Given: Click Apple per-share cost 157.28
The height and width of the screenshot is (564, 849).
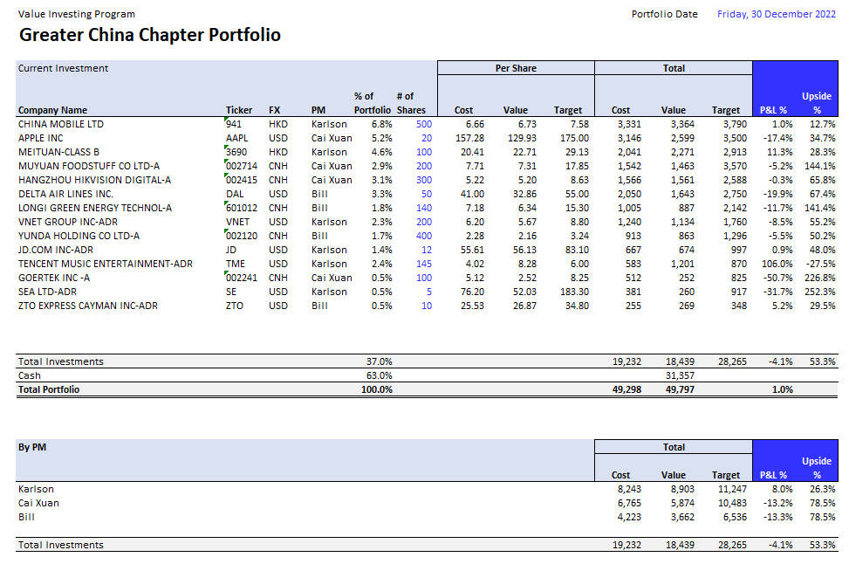Looking at the screenshot, I should click(470, 138).
